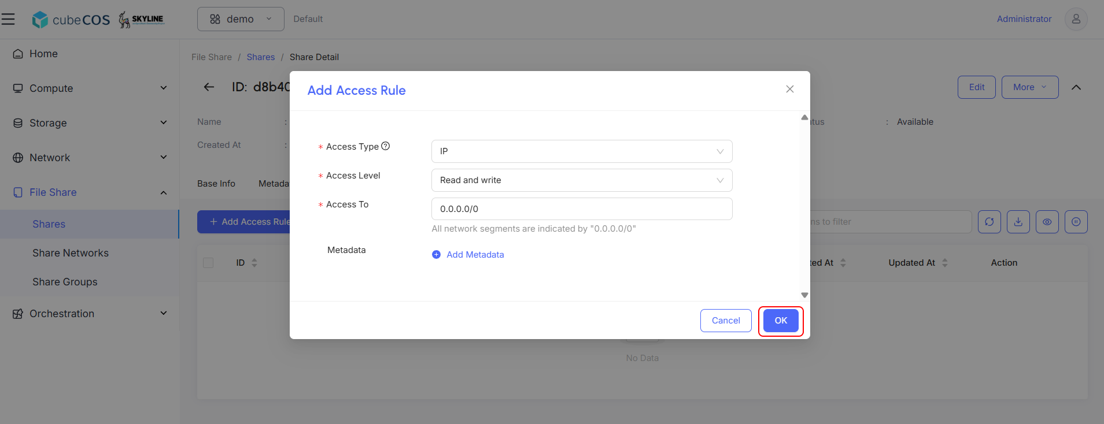Click the eye column-visibility icon
Screen dimensions: 1104x424
point(1047,222)
